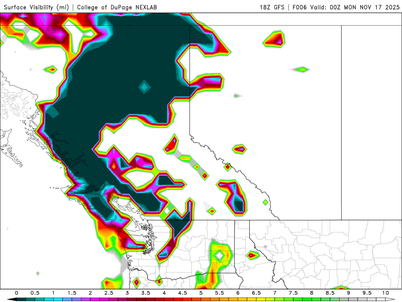Pick the yellow swatch below legend value 6.5

click(261, 299)
